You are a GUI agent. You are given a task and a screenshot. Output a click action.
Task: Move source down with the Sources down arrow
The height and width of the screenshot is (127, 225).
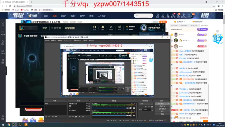click(x=83, y=117)
